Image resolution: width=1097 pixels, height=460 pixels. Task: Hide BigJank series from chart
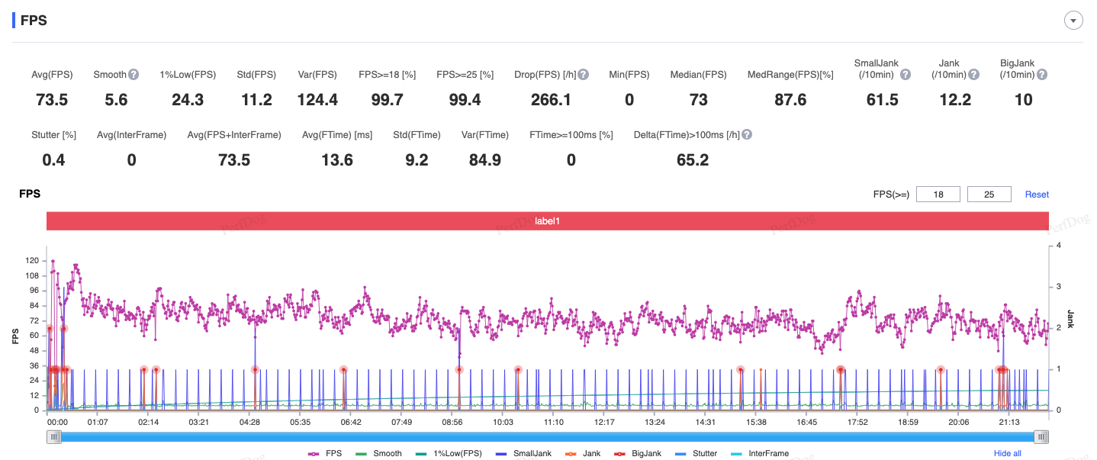pyautogui.click(x=638, y=453)
